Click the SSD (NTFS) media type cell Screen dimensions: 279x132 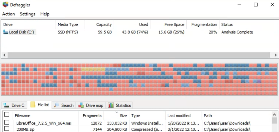pos(68,32)
